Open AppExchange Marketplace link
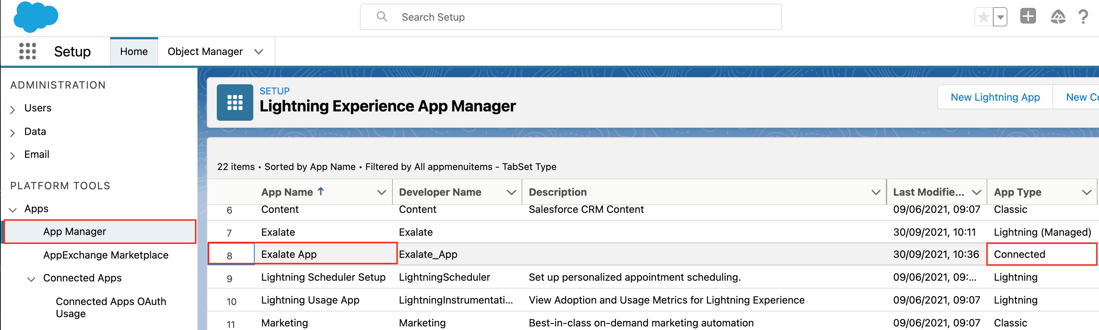This screenshot has height=330, width=1099. click(106, 255)
